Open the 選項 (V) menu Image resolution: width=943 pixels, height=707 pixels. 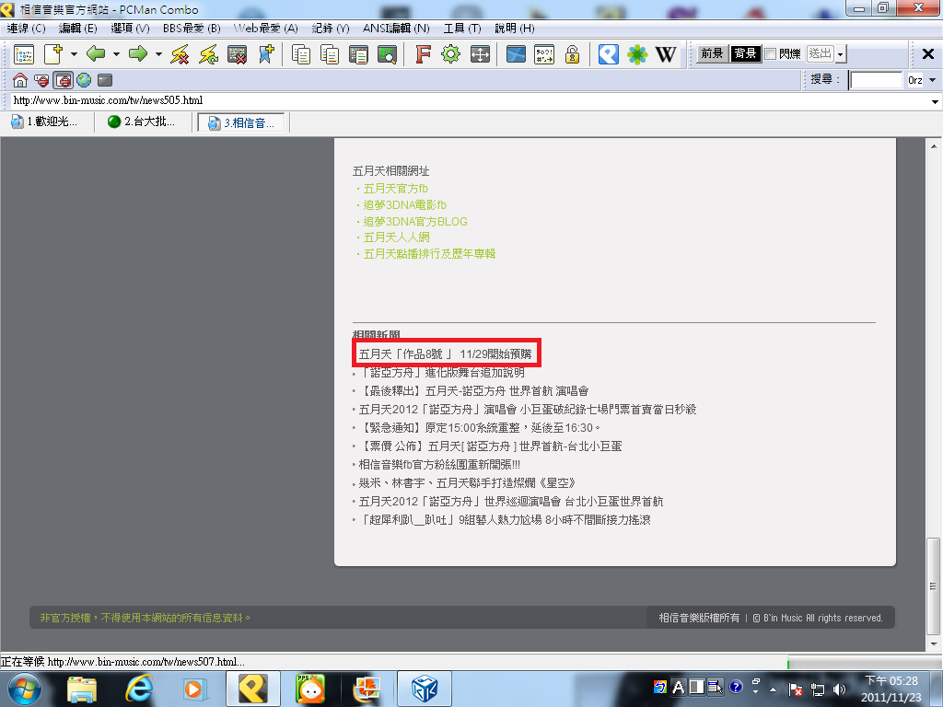pos(130,29)
